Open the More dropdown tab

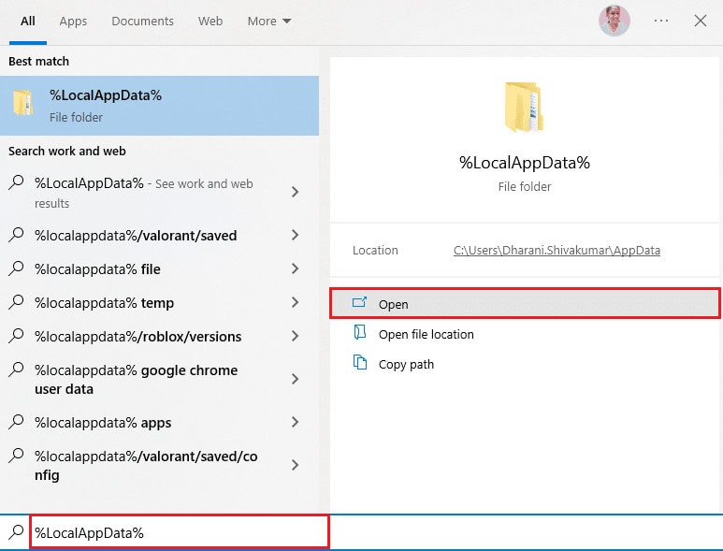tap(269, 22)
